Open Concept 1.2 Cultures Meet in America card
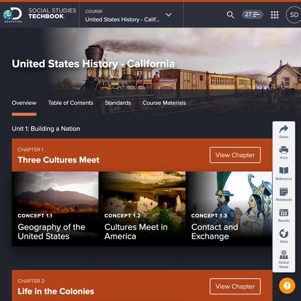Screen dimensions: 301x301 coord(142,209)
